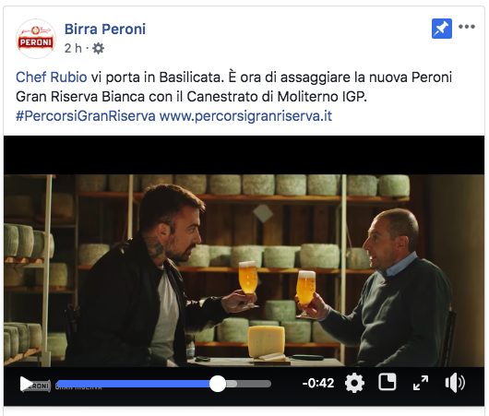
Task: Click the Birra Peroni profile picture
Action: click(x=36, y=39)
